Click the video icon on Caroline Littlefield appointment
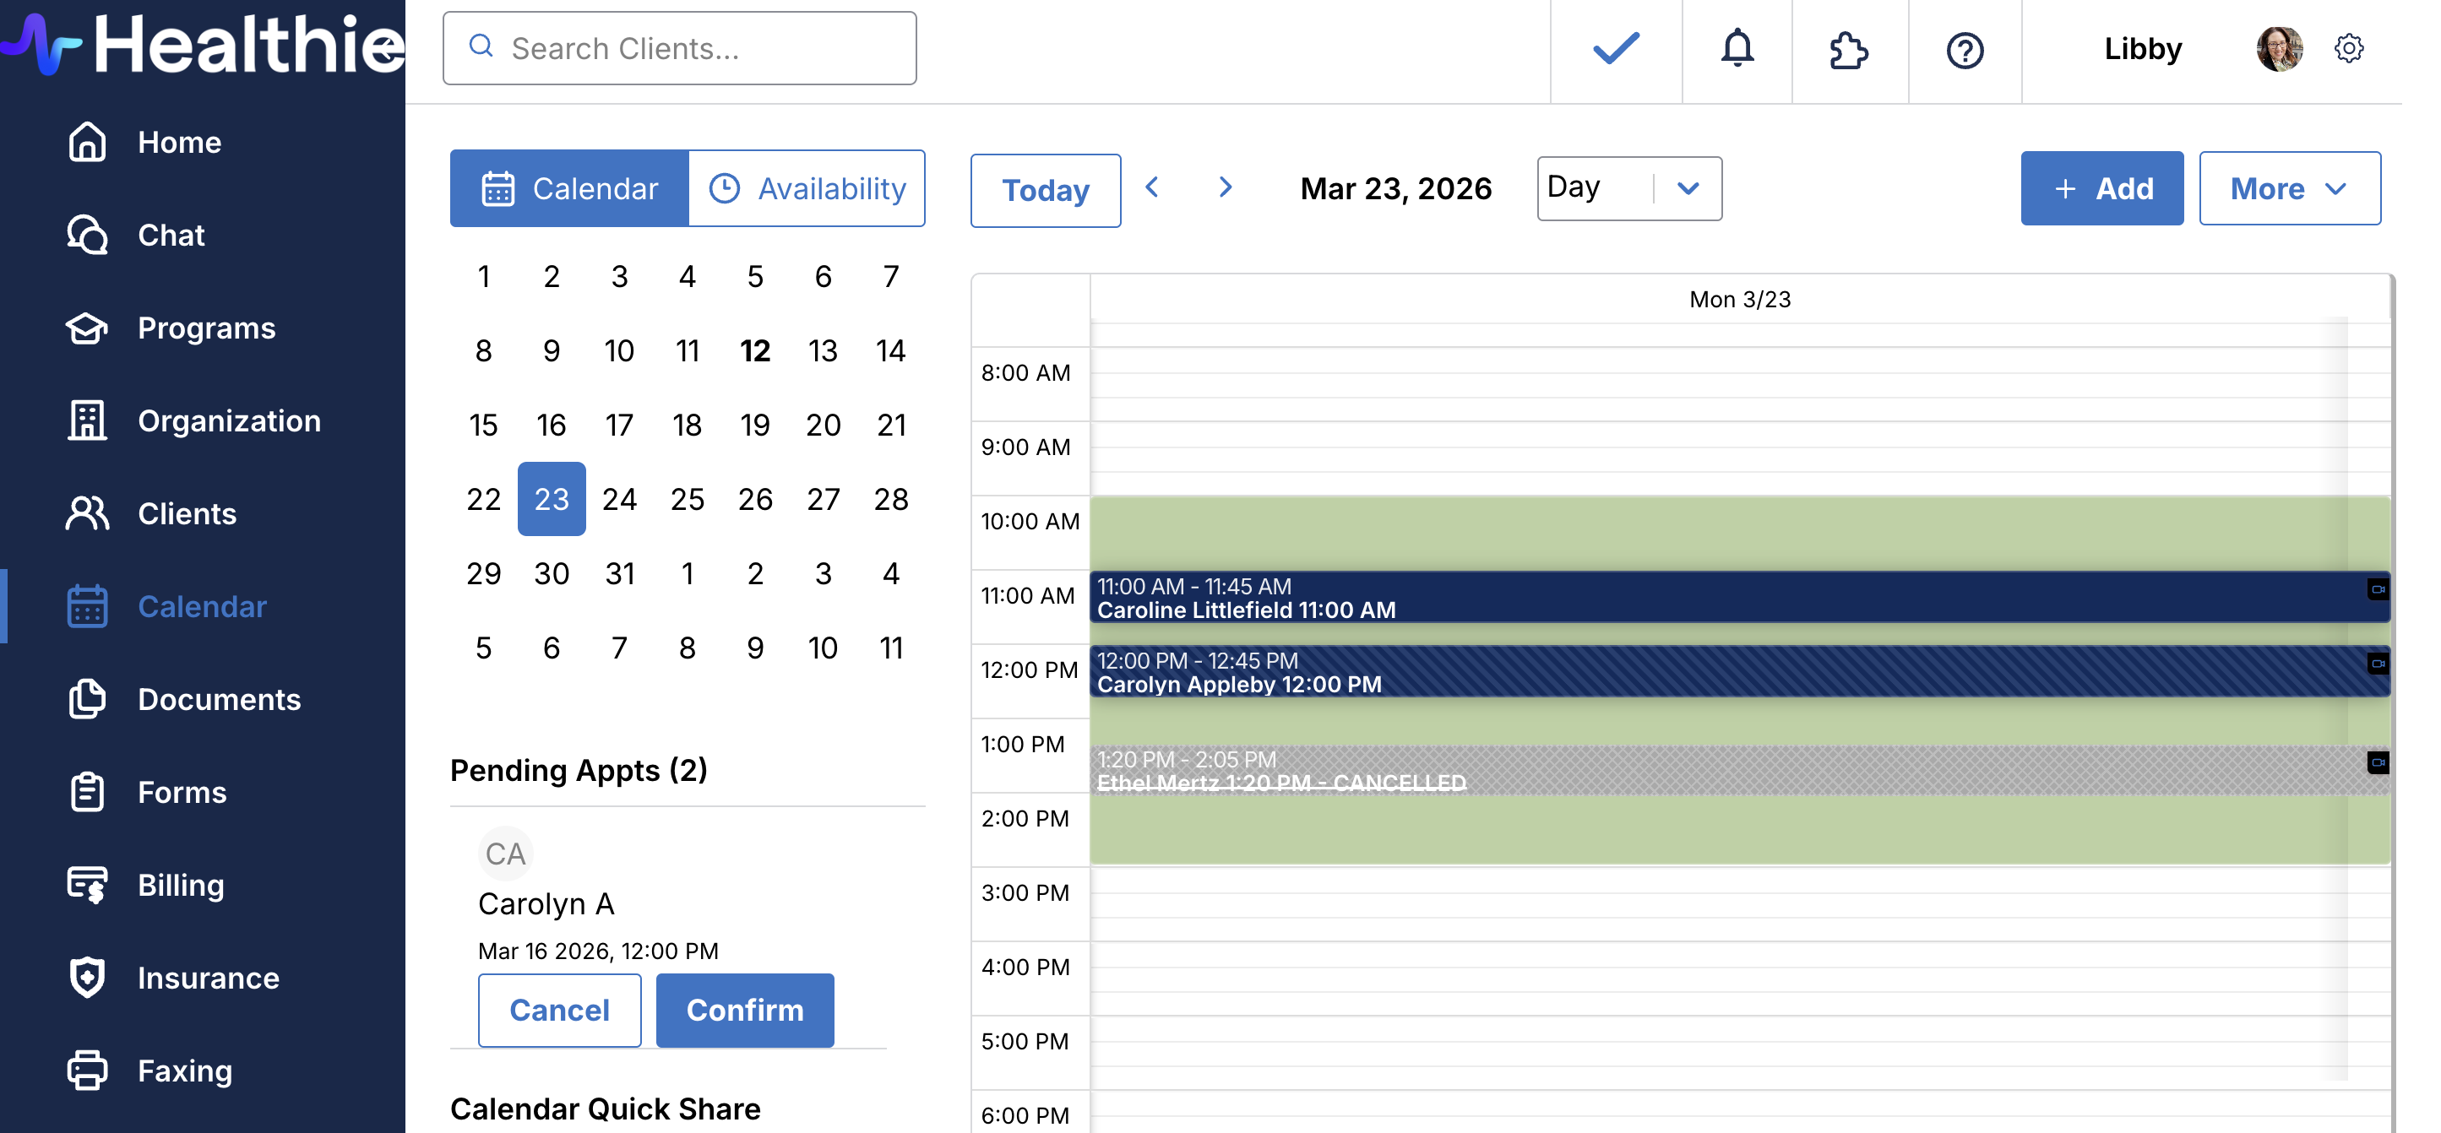The height and width of the screenshot is (1133, 2441). 2377,589
